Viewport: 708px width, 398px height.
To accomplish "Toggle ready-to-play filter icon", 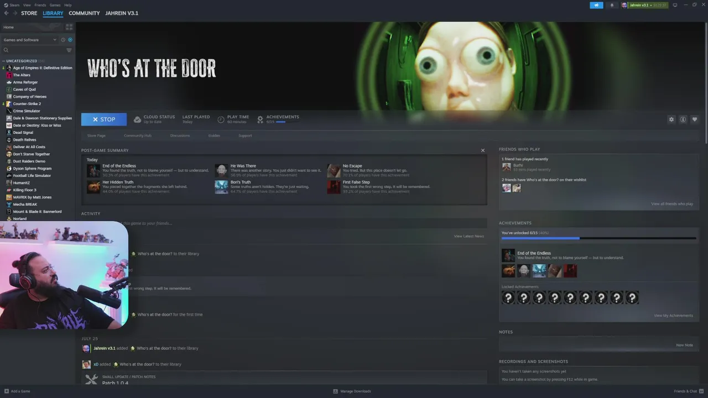I will tap(70, 40).
